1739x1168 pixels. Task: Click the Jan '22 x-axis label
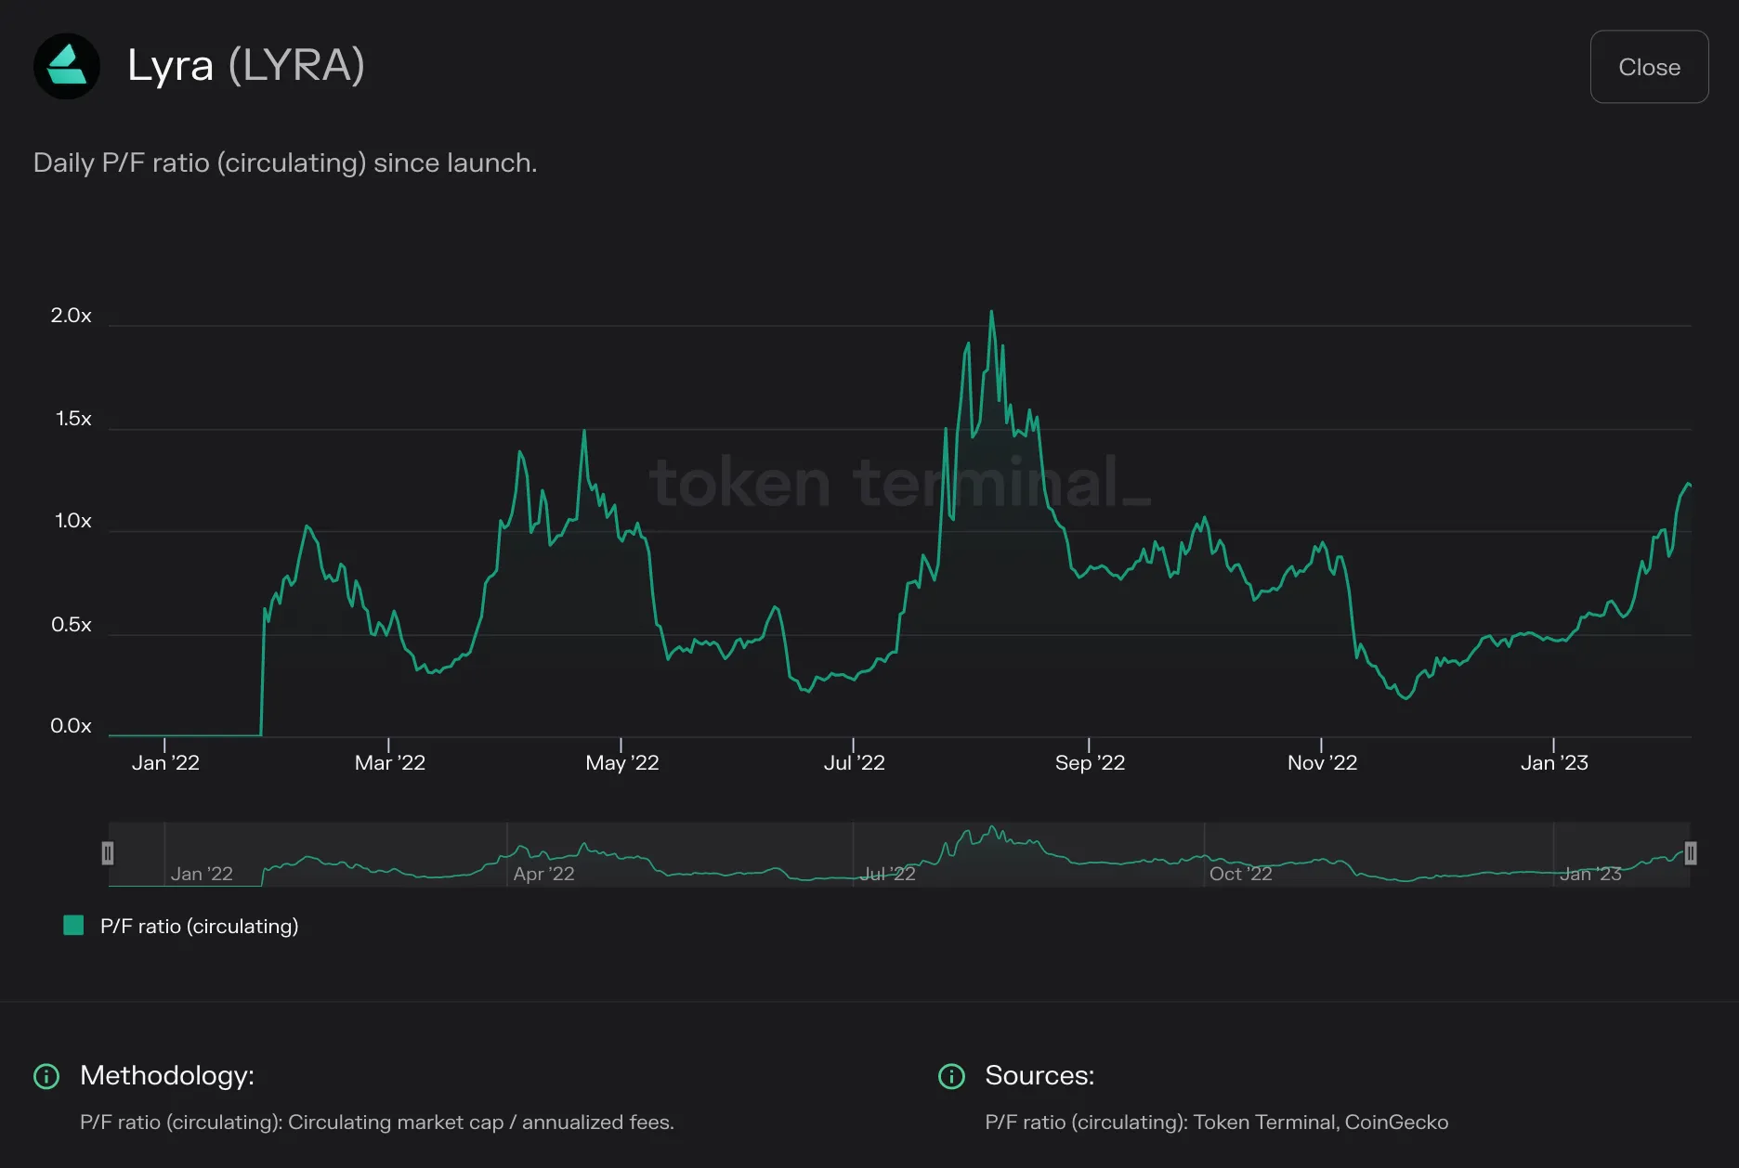(x=165, y=763)
